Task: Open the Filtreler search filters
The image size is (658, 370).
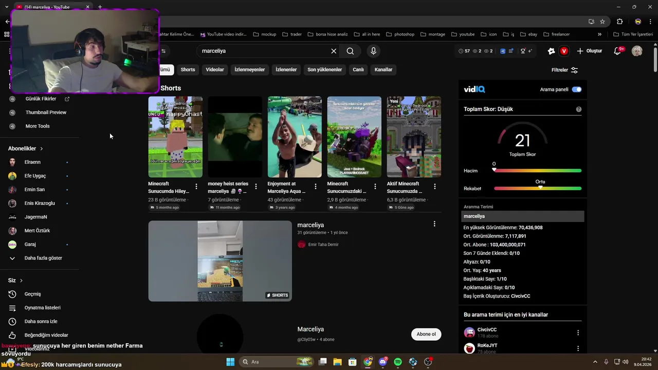Action: (564, 70)
